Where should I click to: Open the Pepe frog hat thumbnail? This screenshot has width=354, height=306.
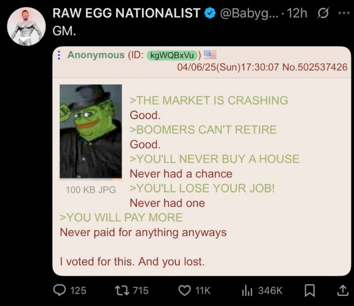click(x=91, y=132)
